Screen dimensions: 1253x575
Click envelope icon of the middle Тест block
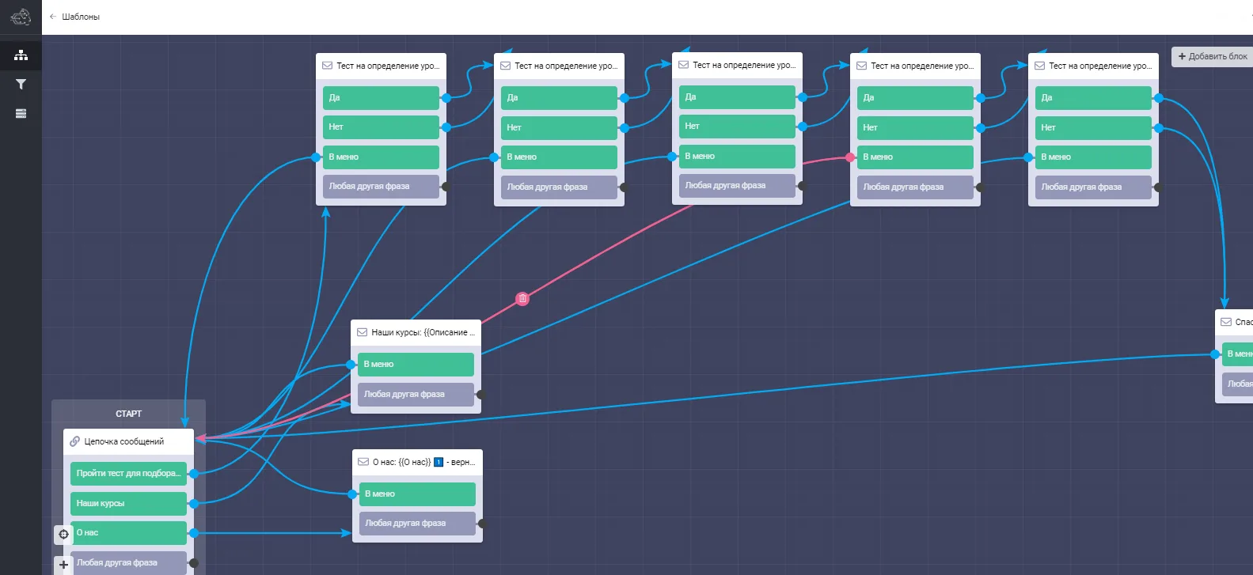pyautogui.click(x=683, y=65)
